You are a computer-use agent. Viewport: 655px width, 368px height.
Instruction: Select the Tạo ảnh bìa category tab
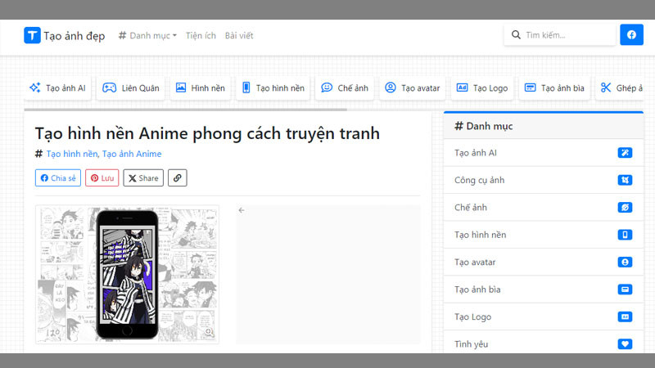point(554,88)
